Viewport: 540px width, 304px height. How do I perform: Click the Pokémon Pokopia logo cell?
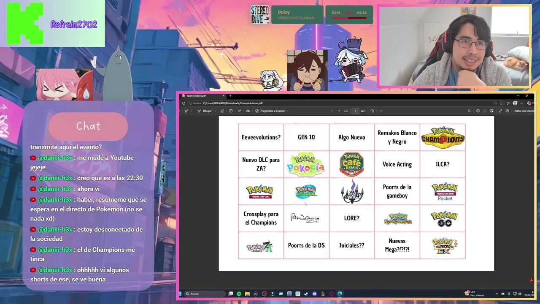(x=306, y=164)
